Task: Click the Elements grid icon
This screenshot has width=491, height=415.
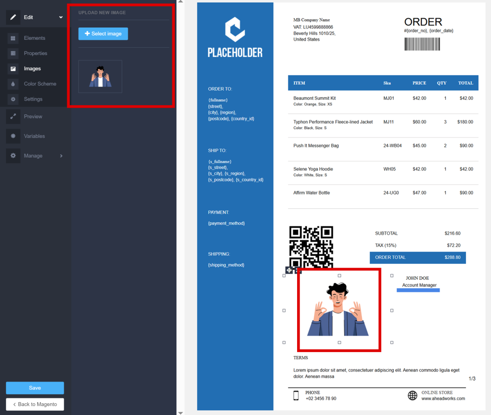Action: click(x=13, y=38)
